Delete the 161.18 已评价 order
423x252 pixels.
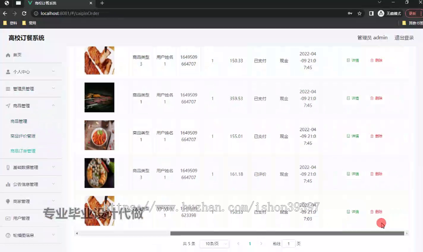[376, 174]
